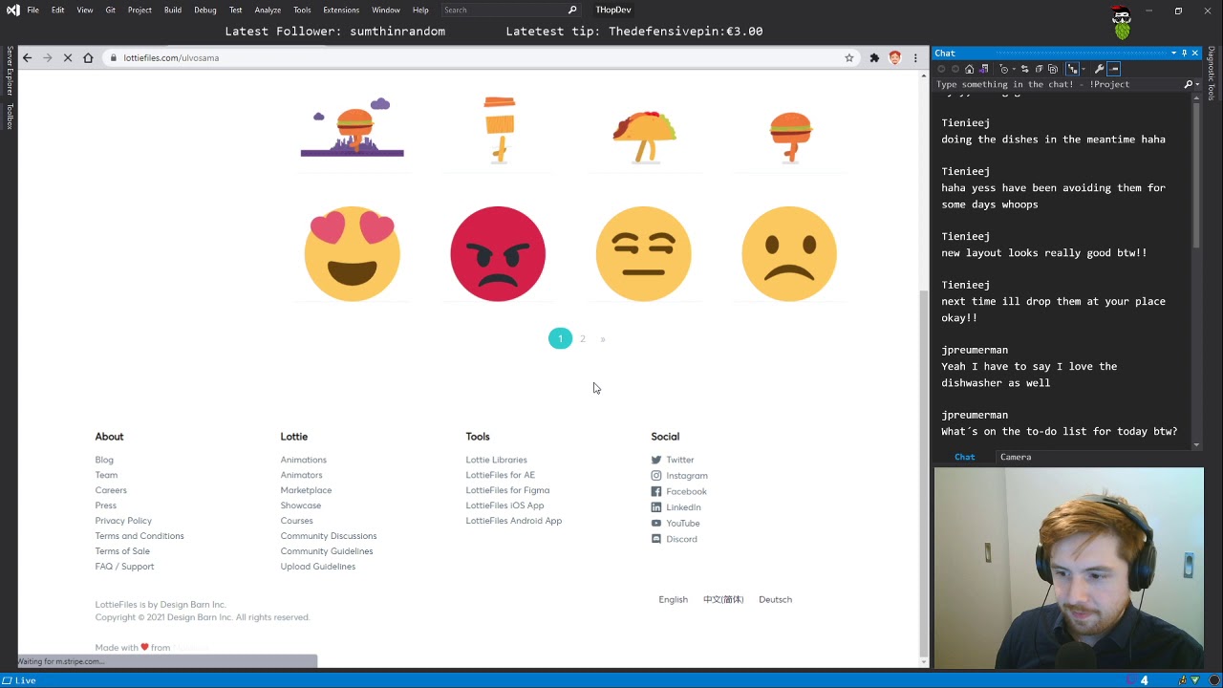Click the taco character animation thumbnail
Viewport: 1223px width, 688px height.
643,137
